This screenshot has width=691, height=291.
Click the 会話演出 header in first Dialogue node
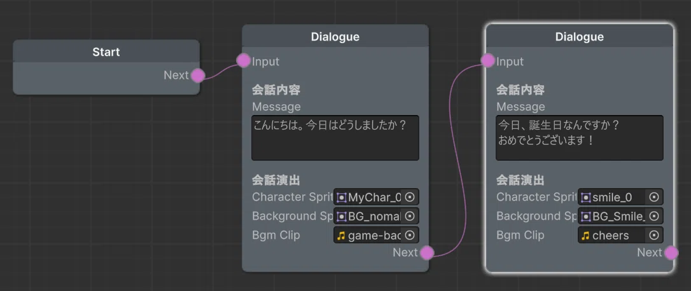[x=276, y=180]
